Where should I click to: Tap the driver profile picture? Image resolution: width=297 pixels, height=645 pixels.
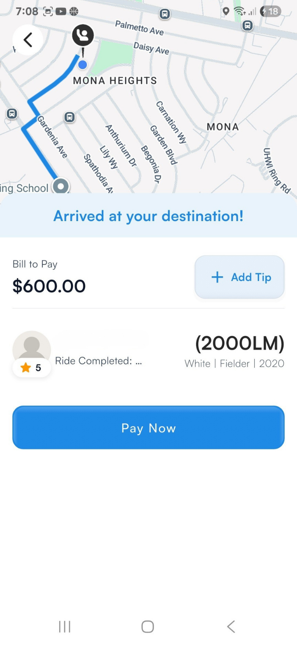pos(31,347)
